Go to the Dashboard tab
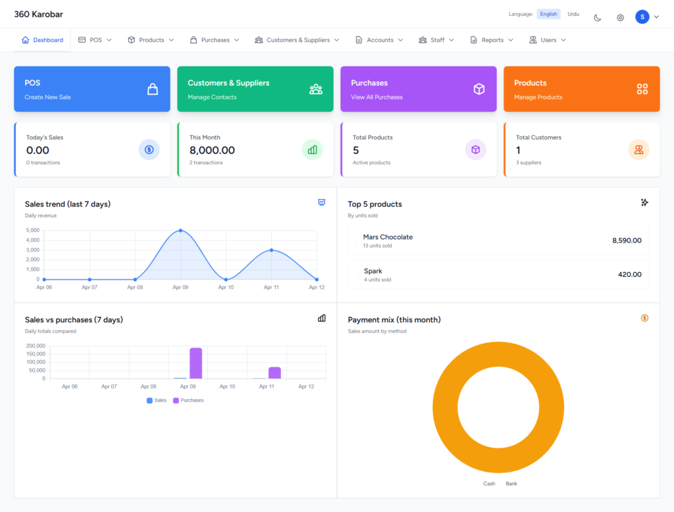This screenshot has height=512, width=674. (x=43, y=40)
